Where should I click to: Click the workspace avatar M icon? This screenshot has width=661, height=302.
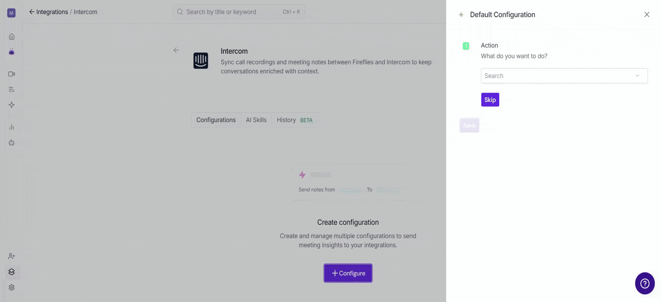pyautogui.click(x=11, y=13)
